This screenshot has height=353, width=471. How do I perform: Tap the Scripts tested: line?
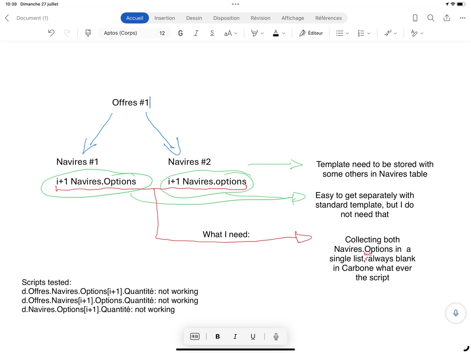pyautogui.click(x=47, y=282)
